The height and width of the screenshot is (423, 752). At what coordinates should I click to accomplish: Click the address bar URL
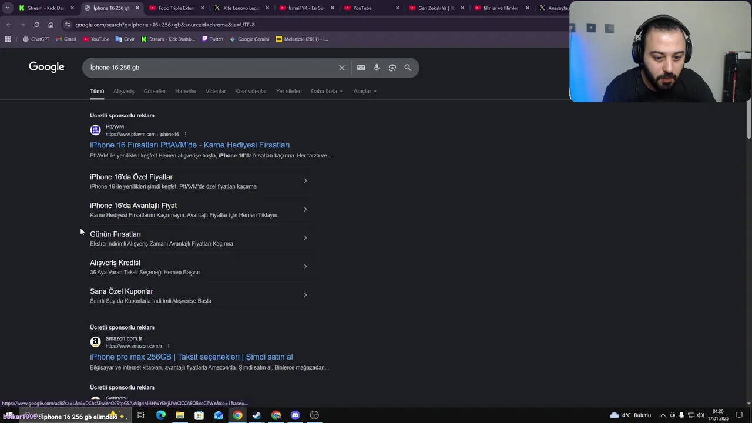pos(165,25)
